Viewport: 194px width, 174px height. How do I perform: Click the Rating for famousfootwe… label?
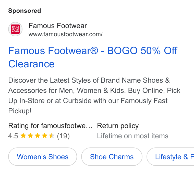point(50,126)
